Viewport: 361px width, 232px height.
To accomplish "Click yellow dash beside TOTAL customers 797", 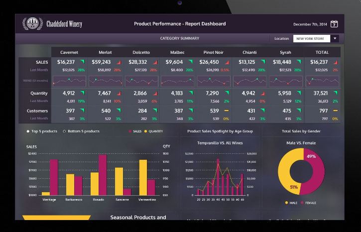I will [336, 111].
